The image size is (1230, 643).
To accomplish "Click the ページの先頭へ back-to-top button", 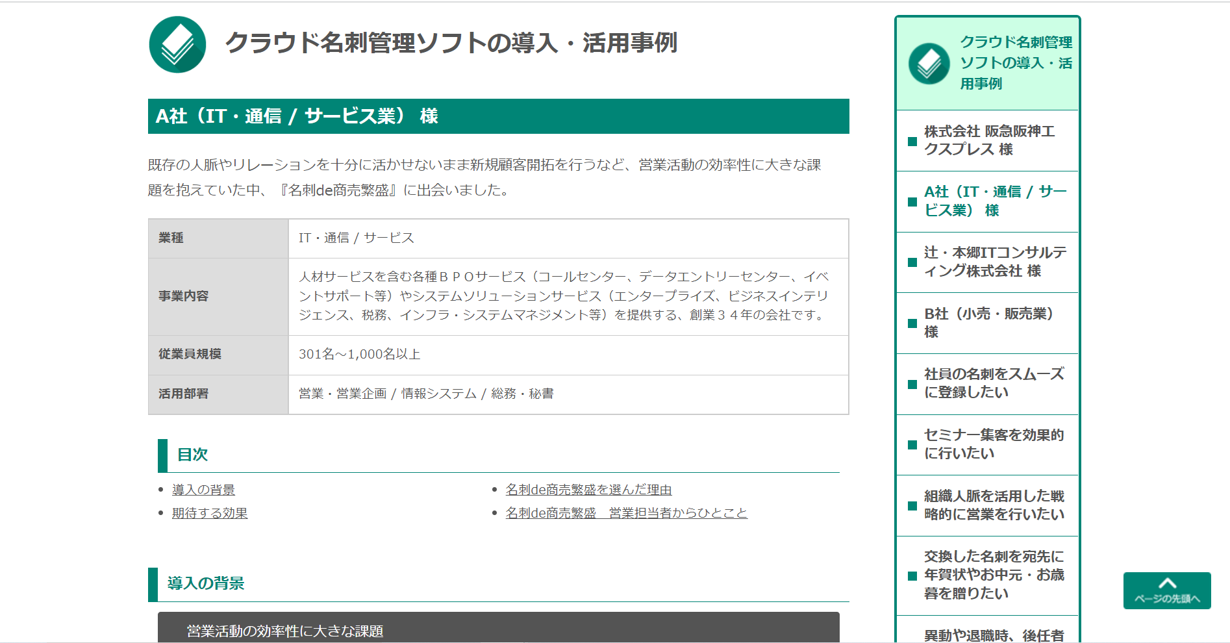I will [1166, 590].
